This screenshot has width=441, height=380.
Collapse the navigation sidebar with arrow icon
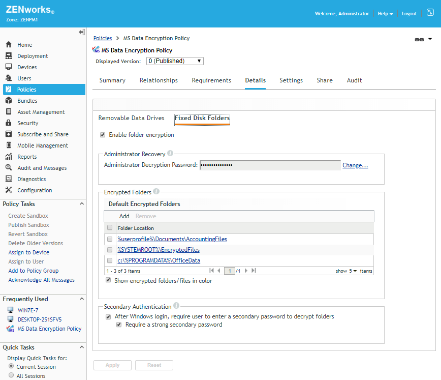[82, 32]
